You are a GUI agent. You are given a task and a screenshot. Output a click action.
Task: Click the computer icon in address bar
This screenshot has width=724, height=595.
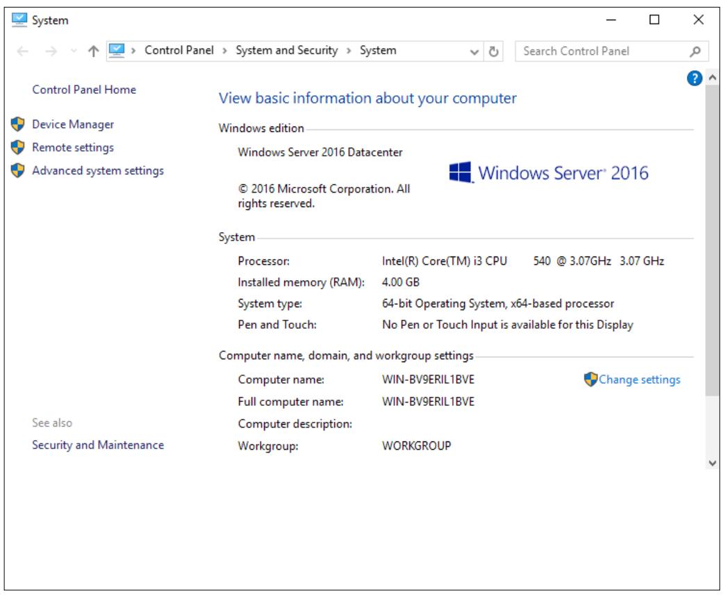coord(116,50)
